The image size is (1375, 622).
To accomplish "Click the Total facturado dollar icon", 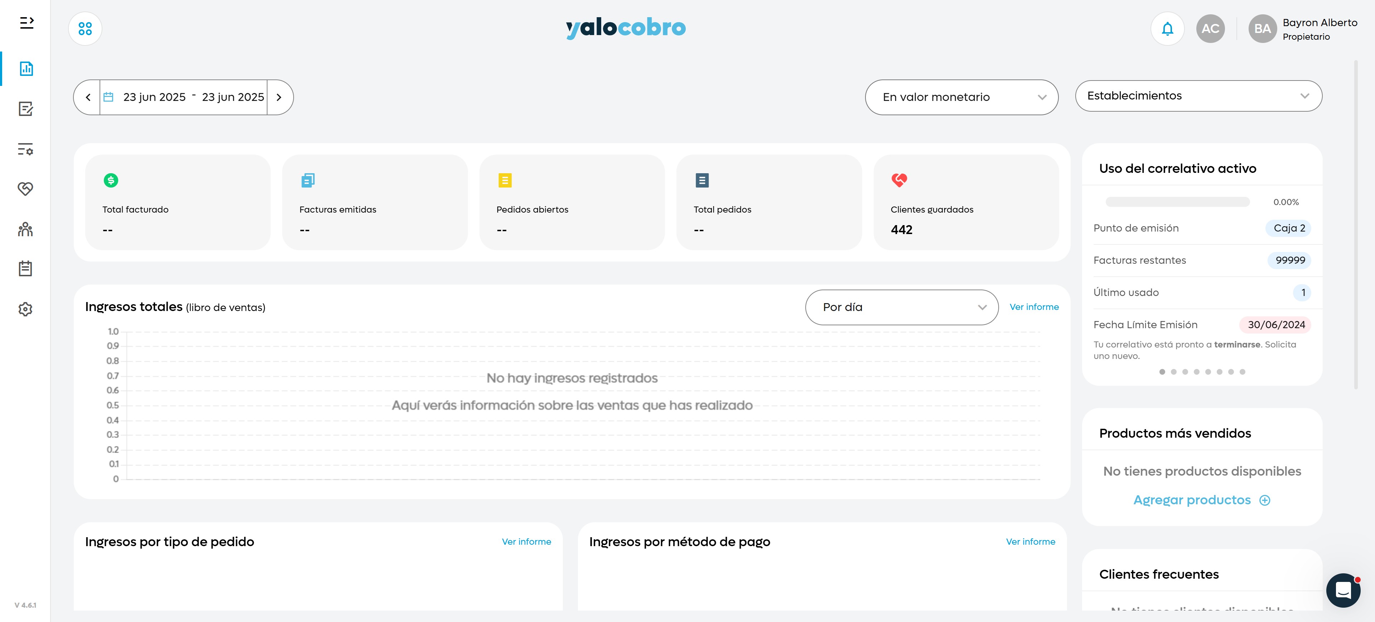I will [x=111, y=180].
